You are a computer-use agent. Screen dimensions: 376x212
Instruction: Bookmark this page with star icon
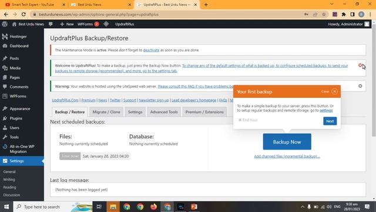pyautogui.click(x=324, y=14)
